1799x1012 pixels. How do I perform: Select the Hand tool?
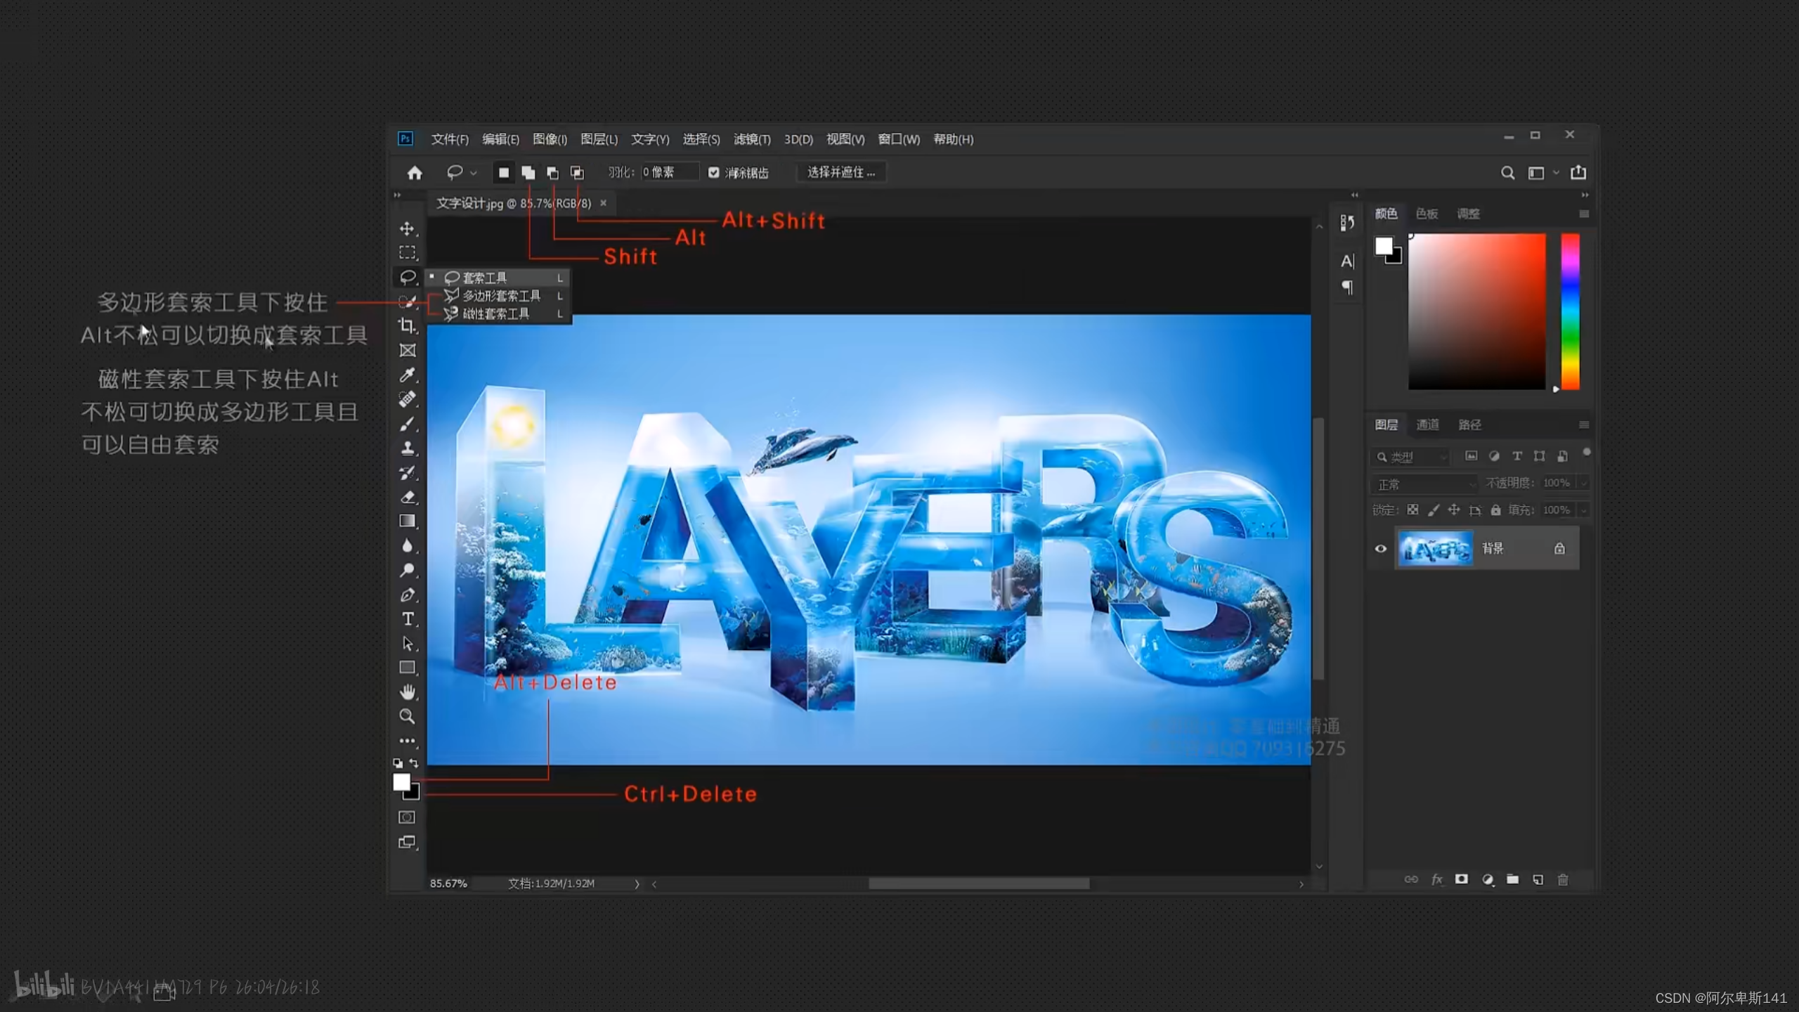pyautogui.click(x=408, y=692)
